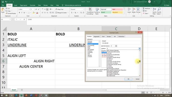Image resolution: width=172 pixels, height=97 pixels.
Task: Click the Accounting dollar format icon
Action: tap(72, 13)
